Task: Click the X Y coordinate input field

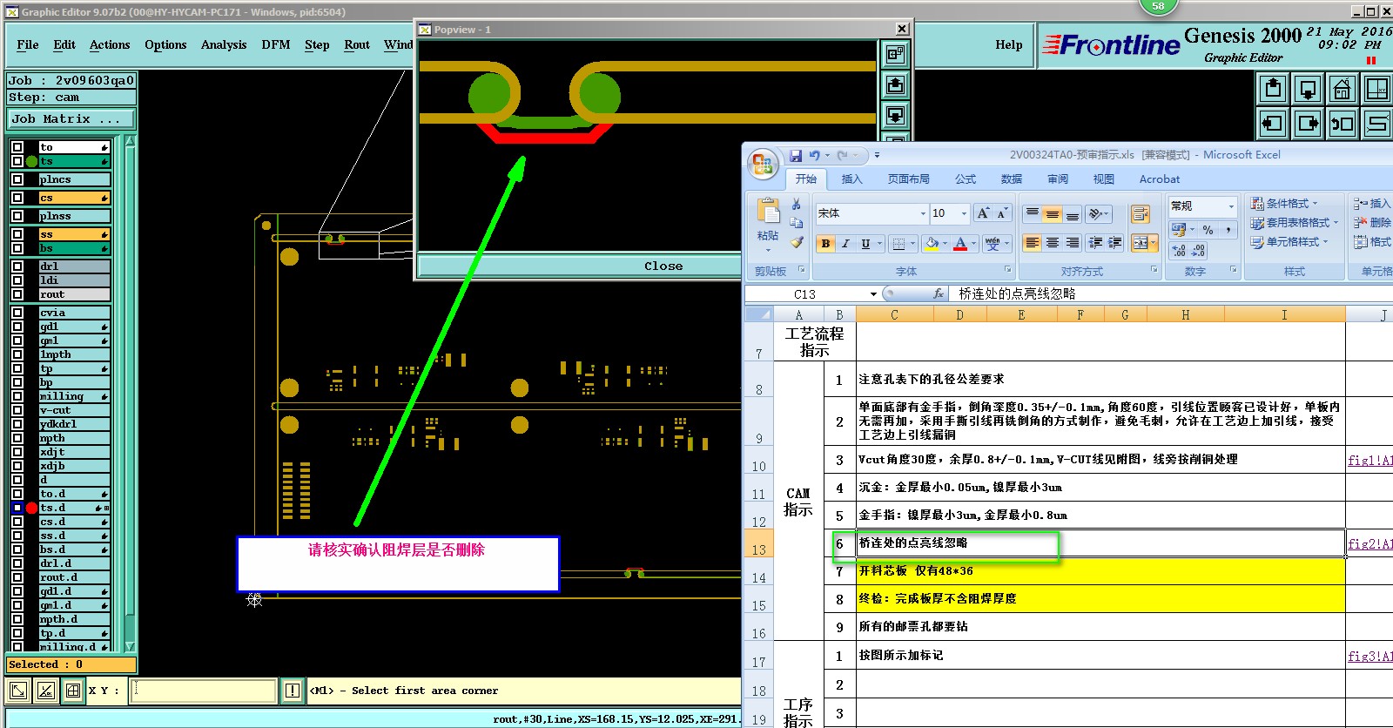Action: [204, 691]
